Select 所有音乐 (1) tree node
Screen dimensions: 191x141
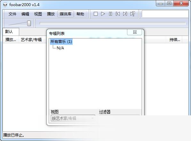pos(61,42)
